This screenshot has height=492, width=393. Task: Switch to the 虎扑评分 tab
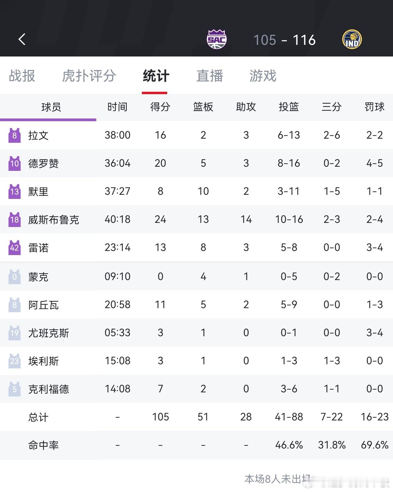(x=89, y=76)
